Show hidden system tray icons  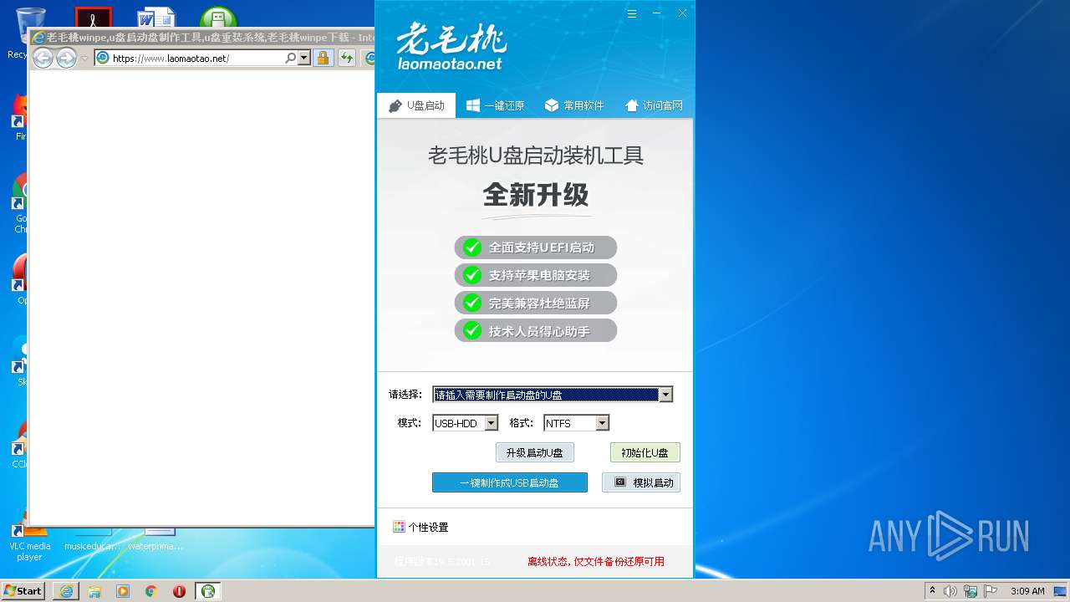(933, 591)
